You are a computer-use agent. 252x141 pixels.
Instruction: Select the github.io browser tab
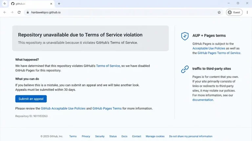pyautogui.click(x=32, y=4)
